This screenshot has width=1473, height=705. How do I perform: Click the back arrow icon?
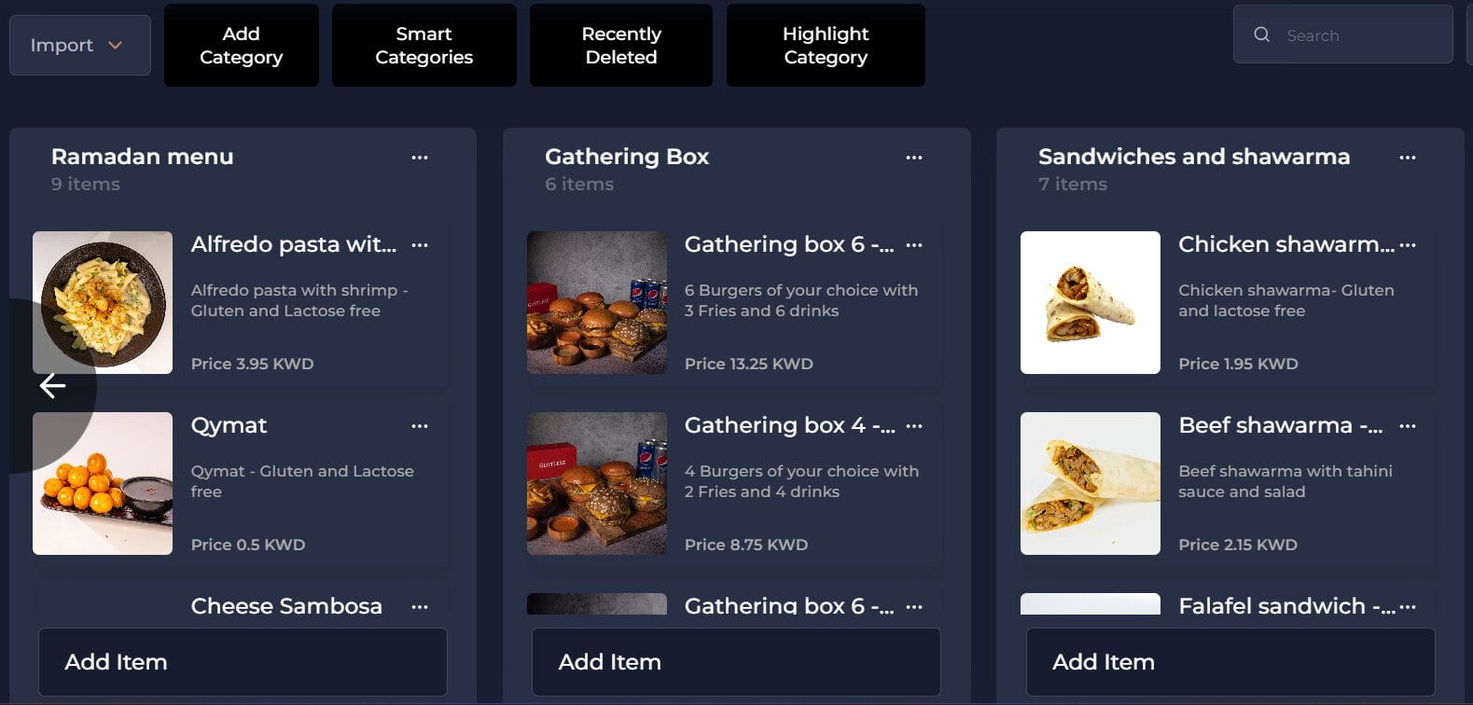point(52,385)
